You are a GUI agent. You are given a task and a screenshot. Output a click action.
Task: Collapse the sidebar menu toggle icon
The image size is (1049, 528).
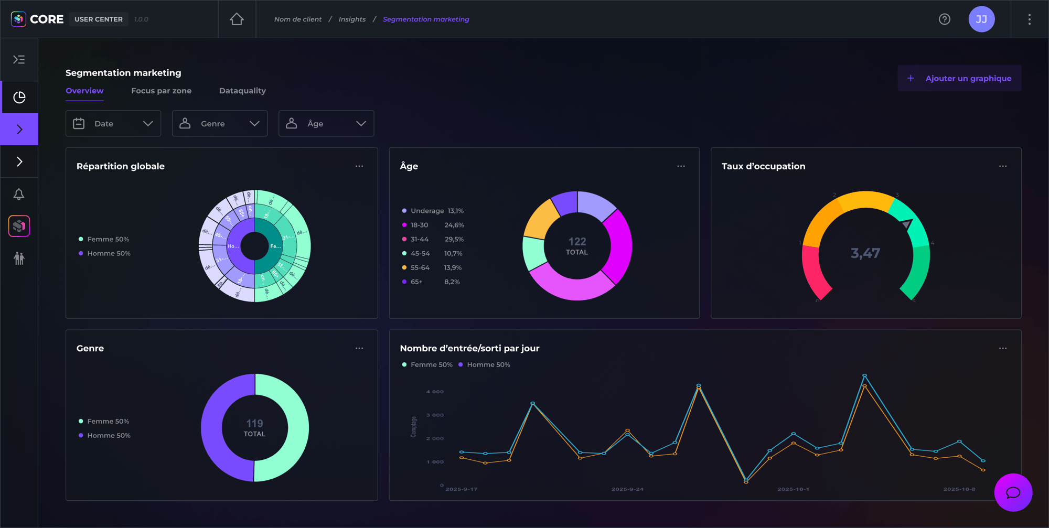[19, 60]
